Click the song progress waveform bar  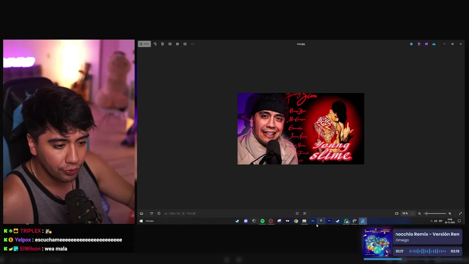coord(428,251)
